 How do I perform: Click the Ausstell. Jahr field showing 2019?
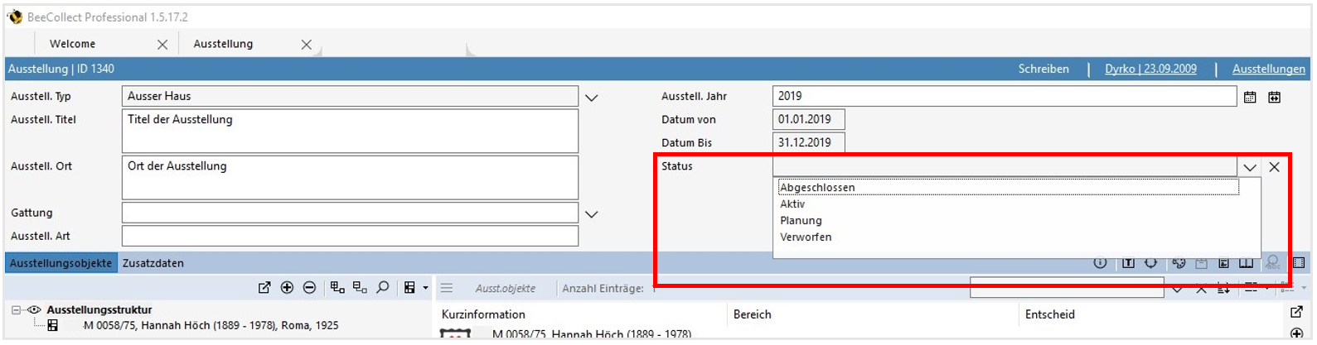(1005, 96)
